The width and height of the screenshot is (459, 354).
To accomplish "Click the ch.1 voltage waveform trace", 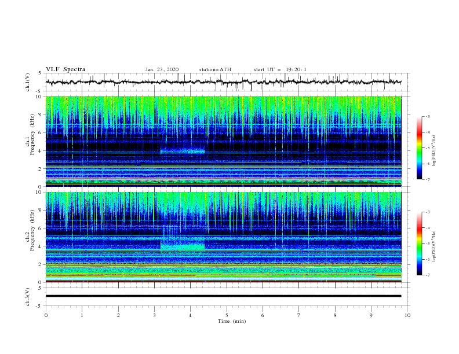I will (x=223, y=82).
